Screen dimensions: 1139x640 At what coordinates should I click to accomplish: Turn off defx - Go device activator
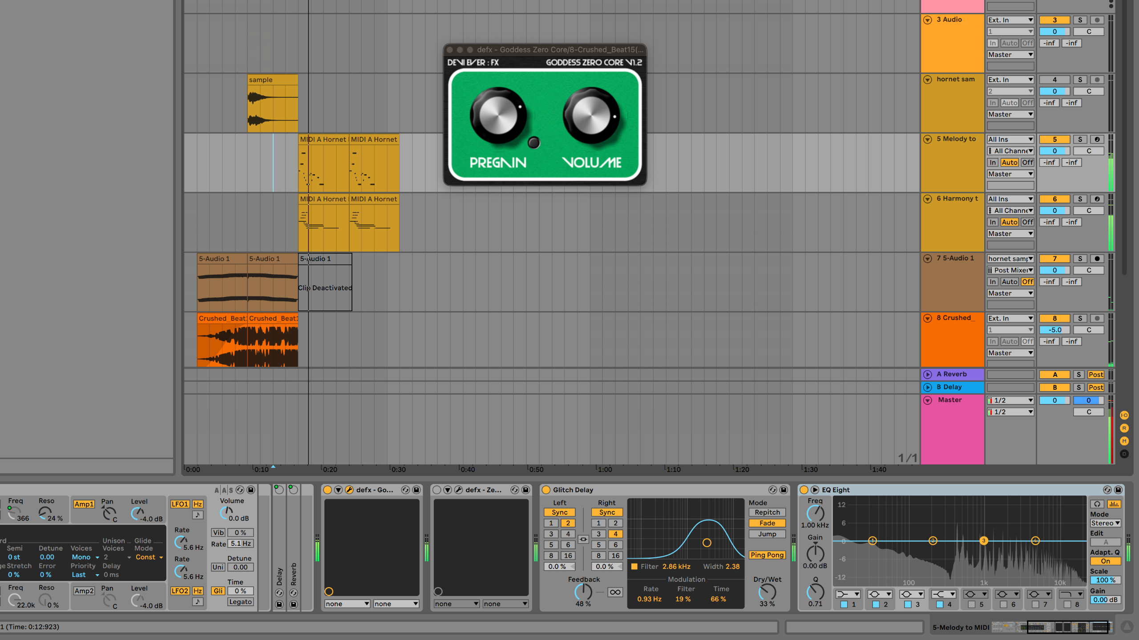[327, 490]
